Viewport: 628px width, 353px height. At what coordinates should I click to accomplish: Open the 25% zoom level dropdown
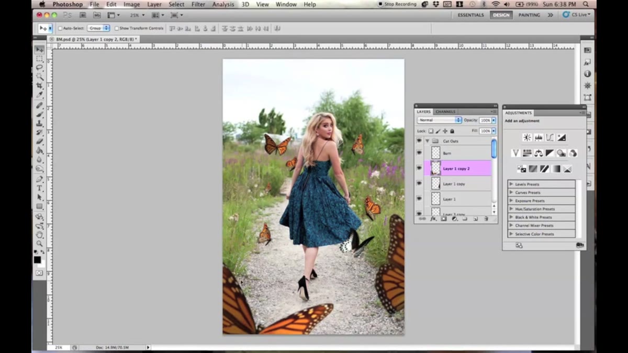tap(138, 15)
